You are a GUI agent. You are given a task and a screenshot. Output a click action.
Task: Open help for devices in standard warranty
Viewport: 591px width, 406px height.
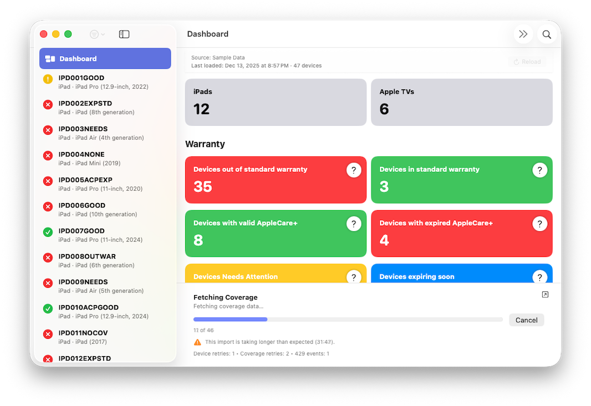coord(539,170)
